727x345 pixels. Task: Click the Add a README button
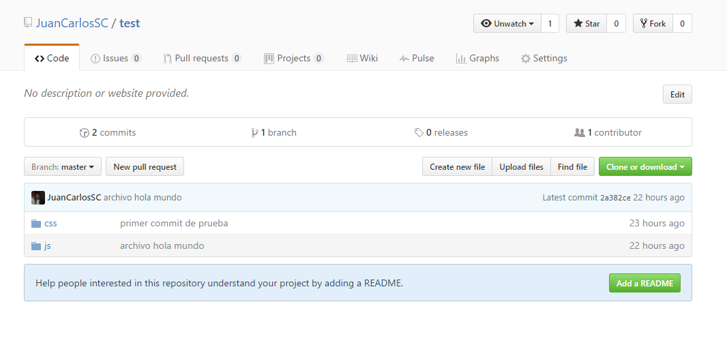pyautogui.click(x=644, y=284)
